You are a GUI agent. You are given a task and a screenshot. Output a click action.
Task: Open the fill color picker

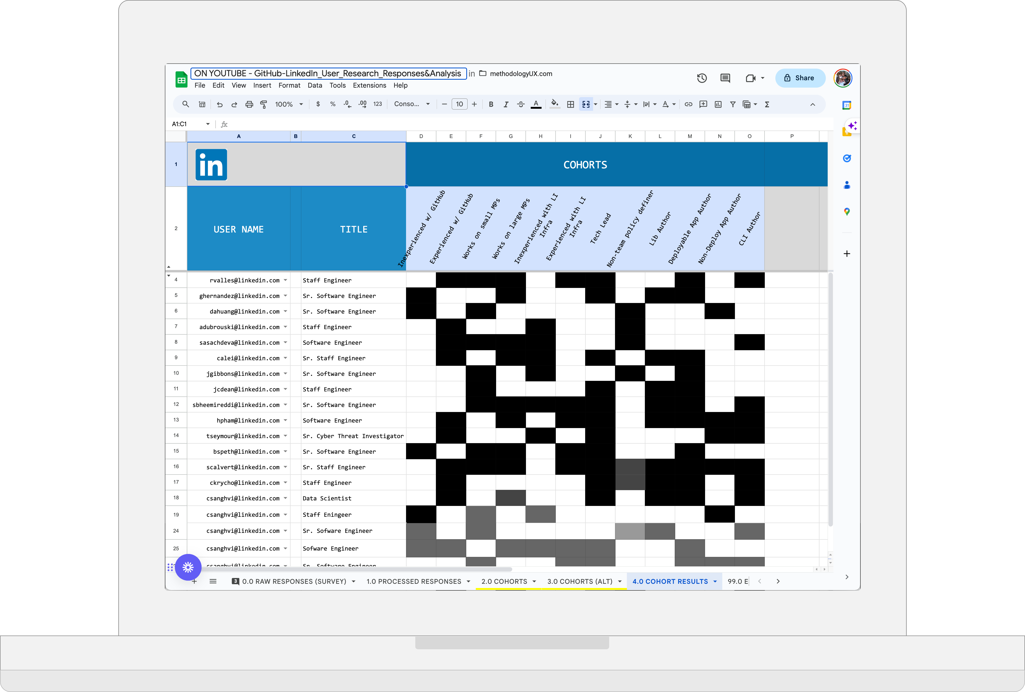(555, 105)
